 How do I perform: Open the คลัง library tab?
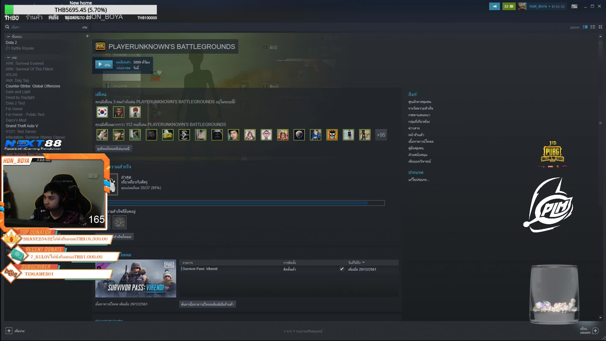pos(53,17)
